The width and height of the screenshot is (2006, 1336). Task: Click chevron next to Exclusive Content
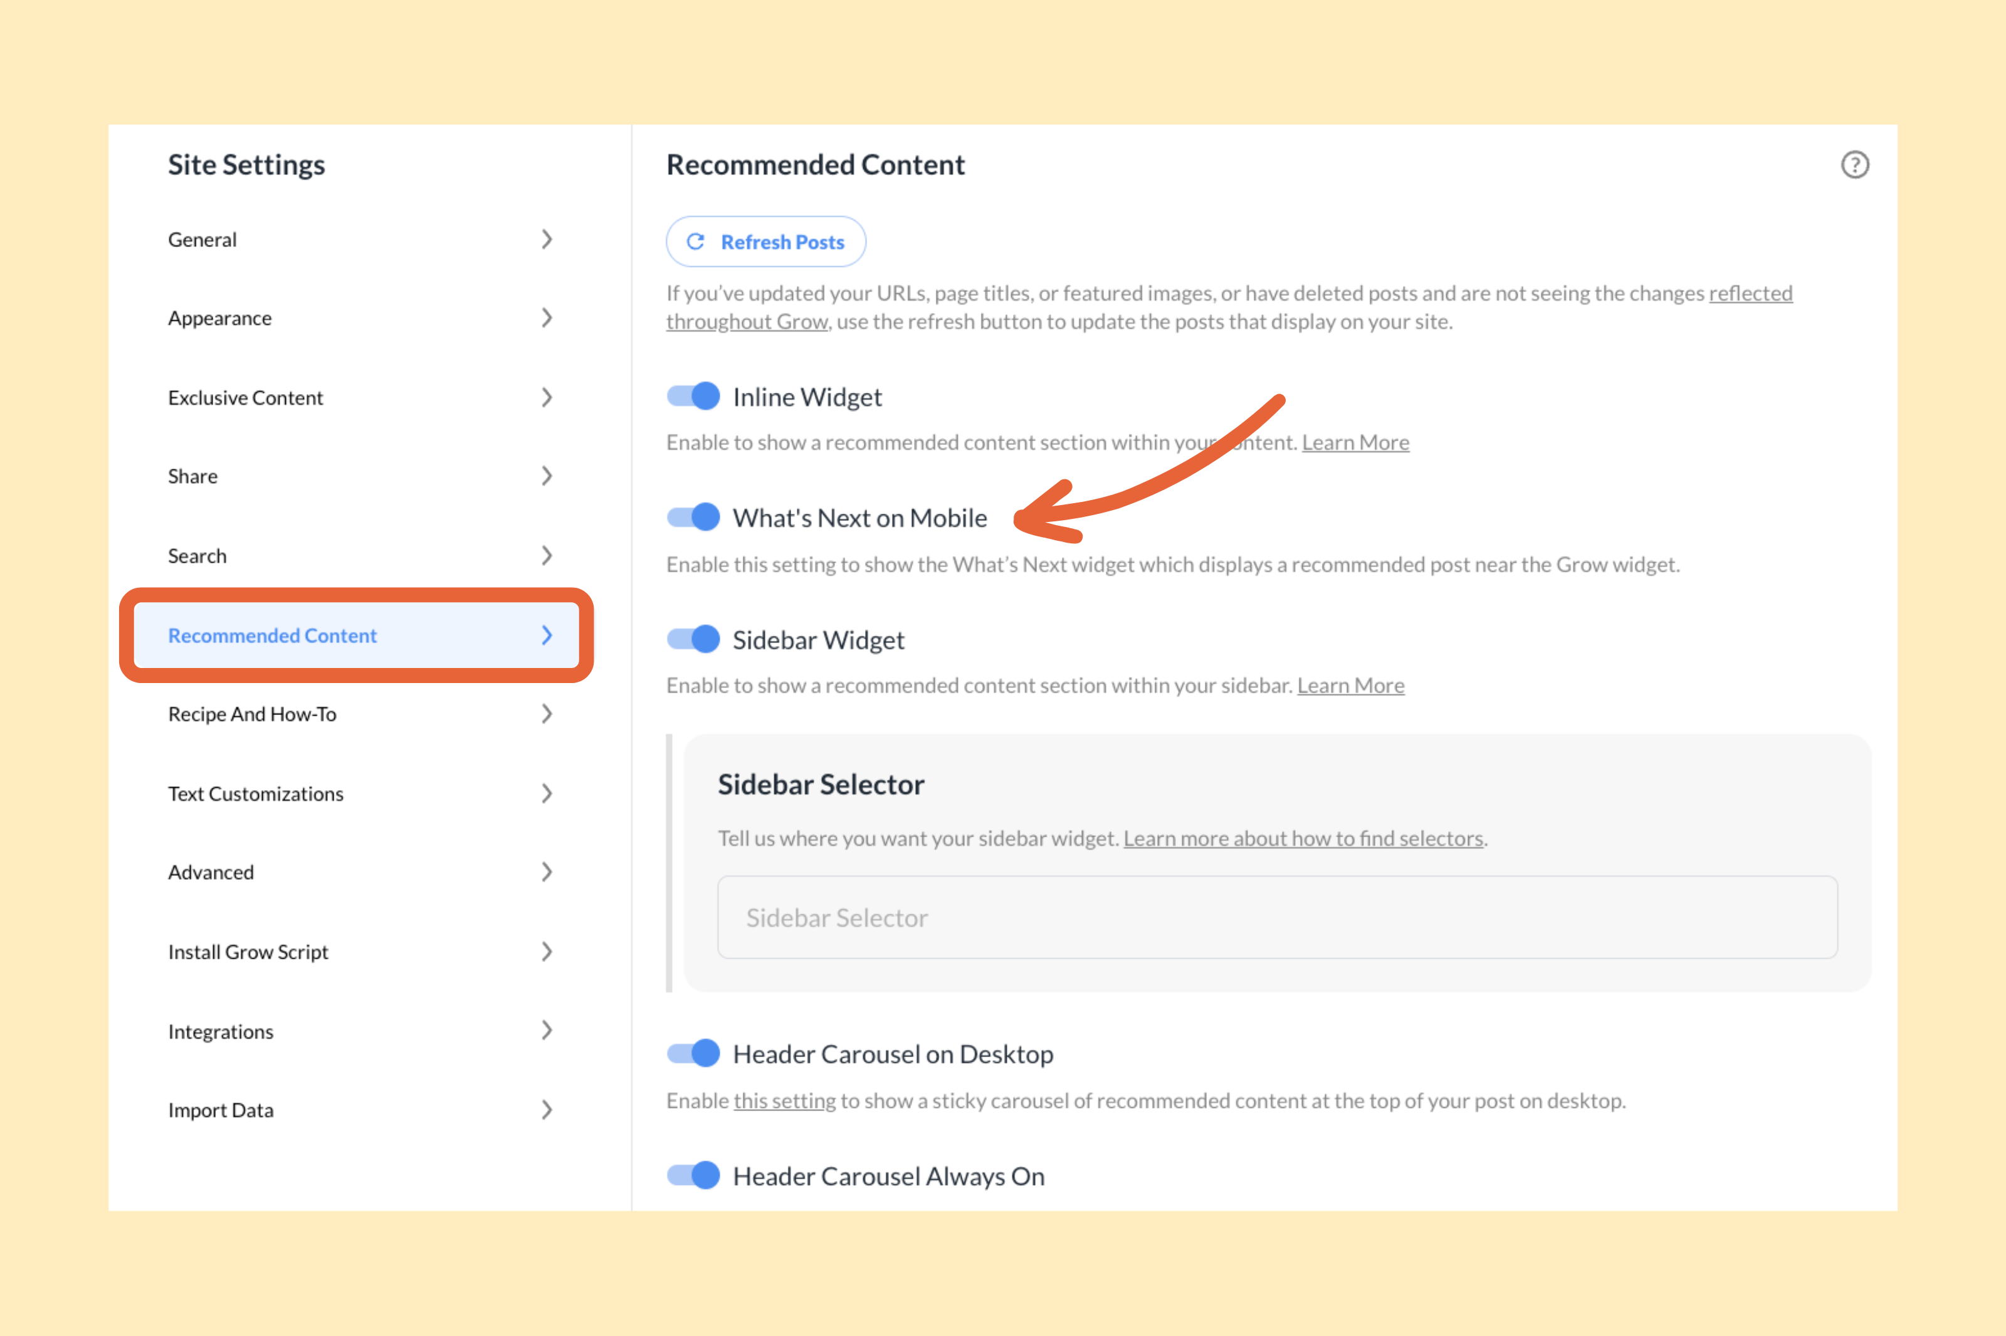(547, 397)
